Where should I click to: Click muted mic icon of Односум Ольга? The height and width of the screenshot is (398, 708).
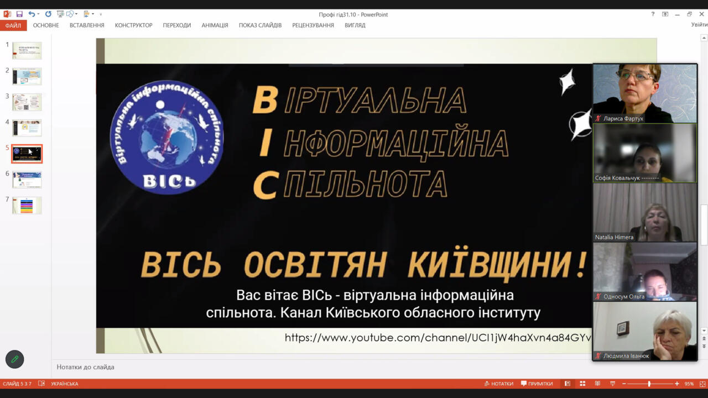click(x=598, y=296)
